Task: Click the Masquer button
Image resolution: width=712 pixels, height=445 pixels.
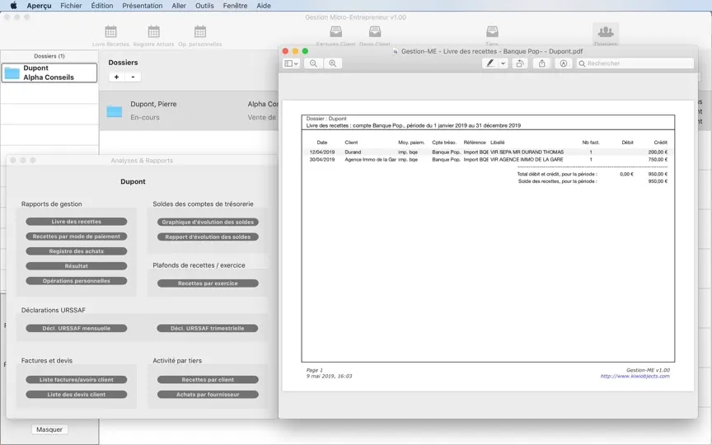Action: pos(49,429)
